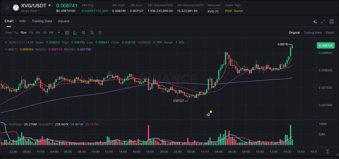Image resolution: width=339 pixels, height=159 pixels.
Task: Open the indicator settings icon
Action: [x=92, y=33]
